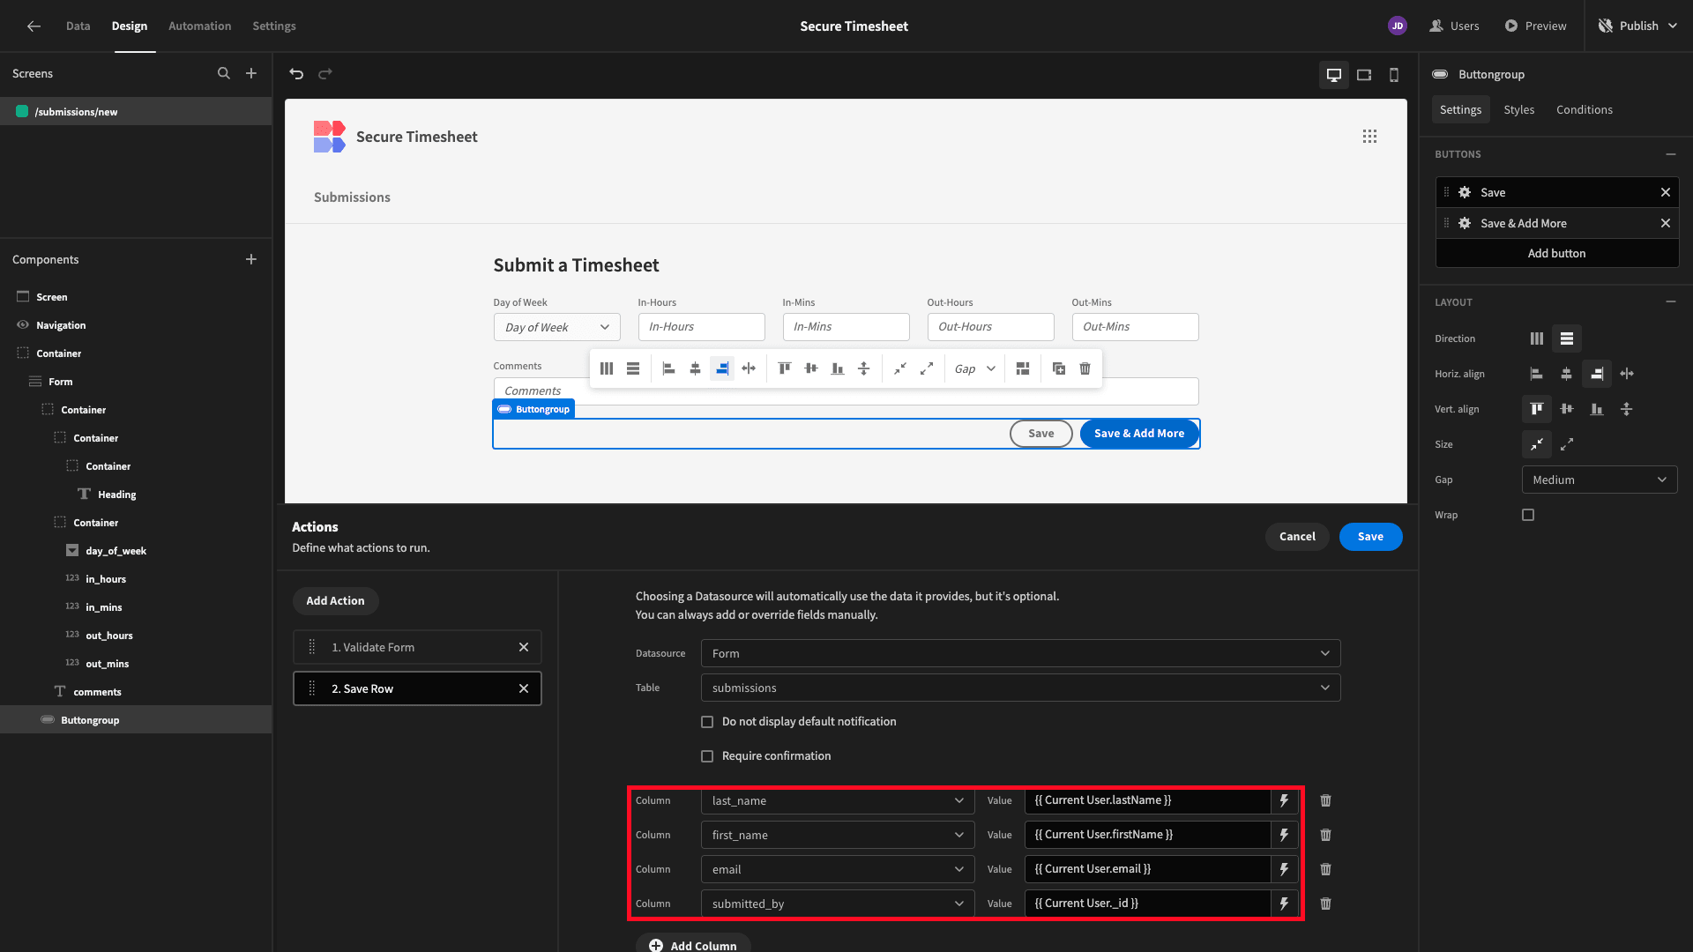Open the Datasource Form dropdown
1693x952 pixels.
[x=1020, y=653]
